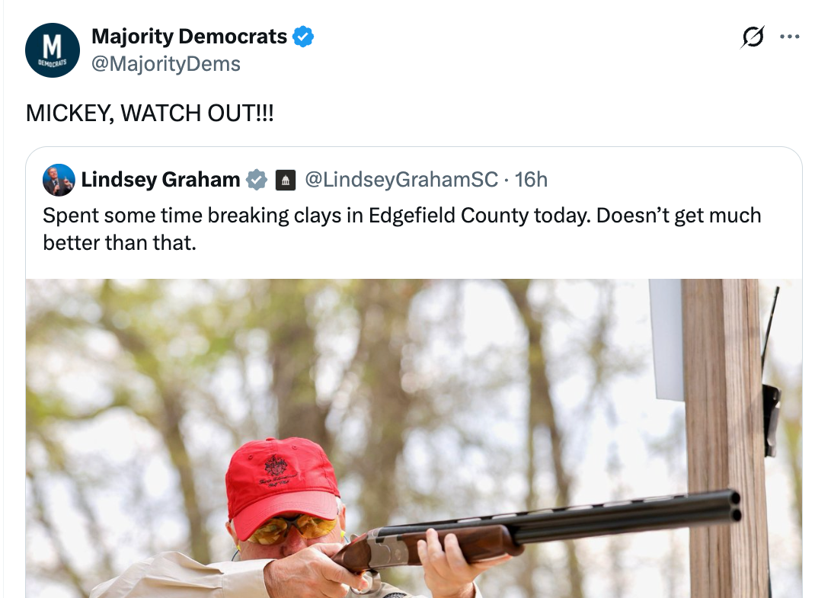Select the crossed-circle Grok icon
Image resolution: width=815 pixels, height=598 pixels.
(x=752, y=36)
